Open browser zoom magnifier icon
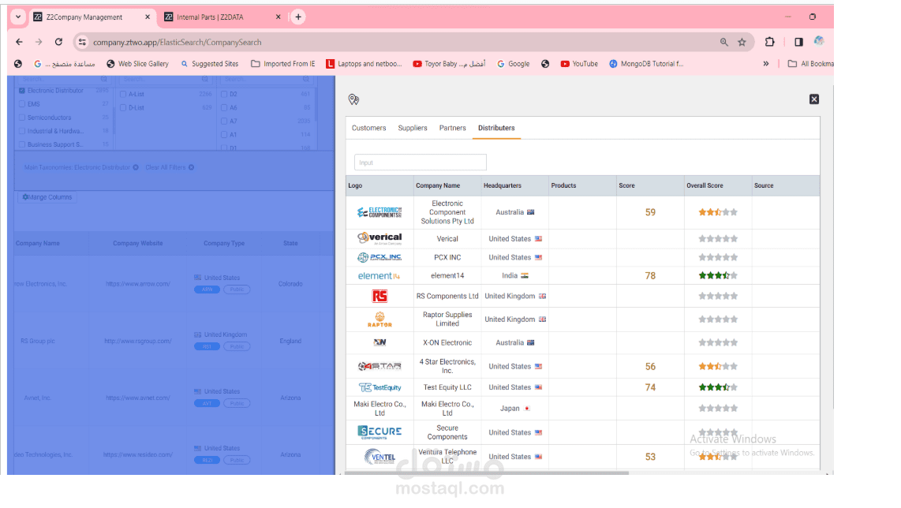The image size is (901, 508). (724, 42)
